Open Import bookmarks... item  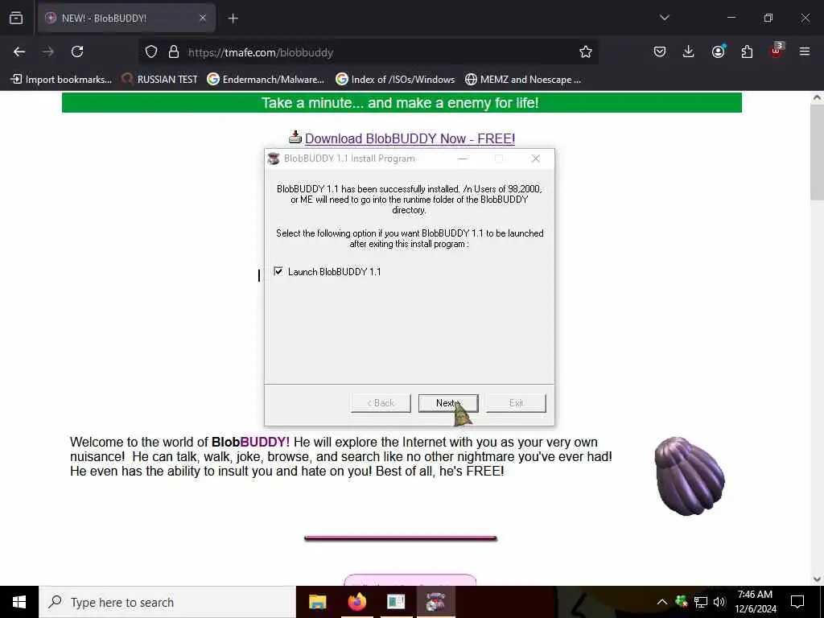(x=61, y=80)
